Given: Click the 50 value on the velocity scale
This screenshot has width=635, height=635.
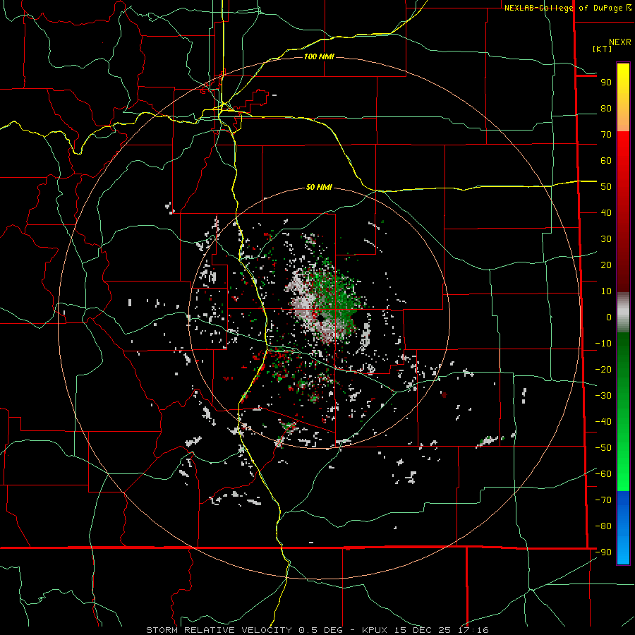Looking at the screenshot, I should click(606, 187).
